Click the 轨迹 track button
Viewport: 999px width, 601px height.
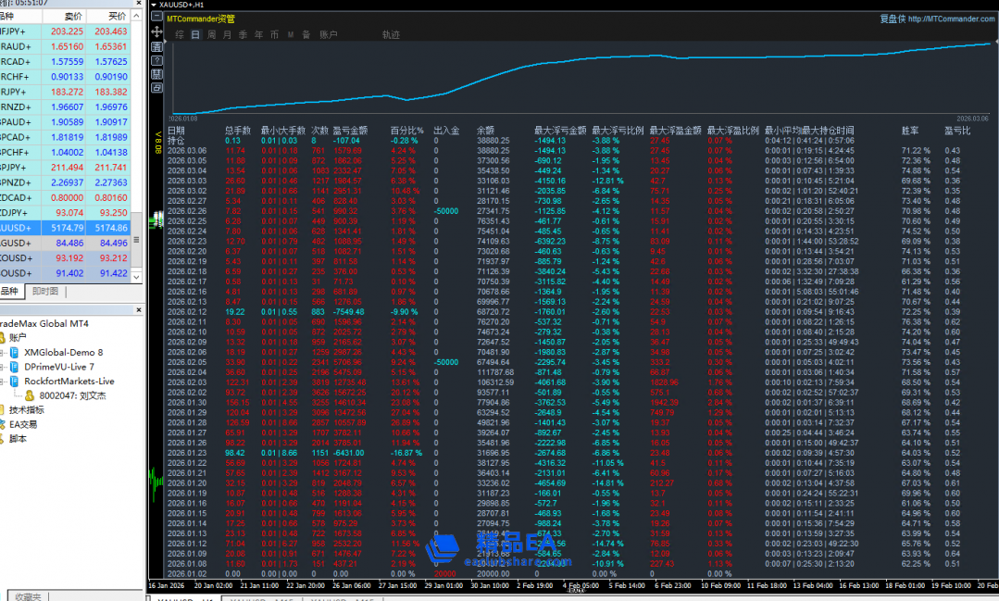point(391,34)
